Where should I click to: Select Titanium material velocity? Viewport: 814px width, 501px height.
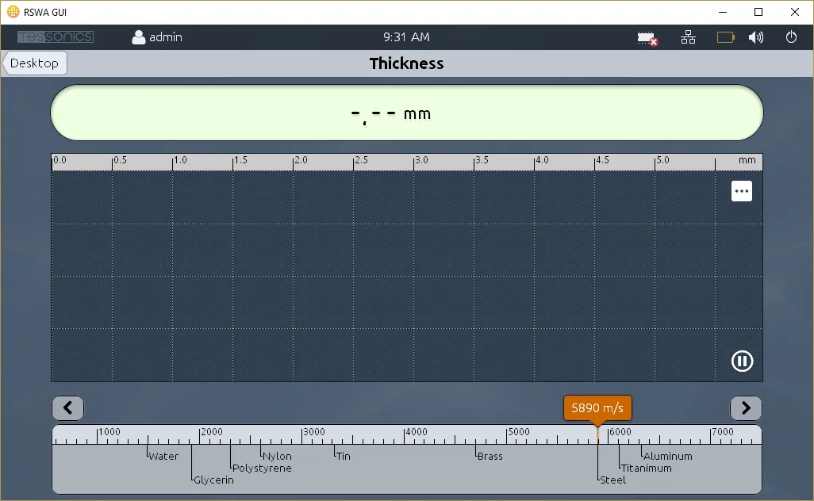(x=646, y=468)
